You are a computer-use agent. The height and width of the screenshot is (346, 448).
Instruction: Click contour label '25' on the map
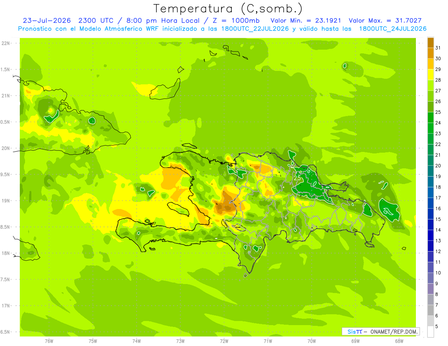click(298, 178)
